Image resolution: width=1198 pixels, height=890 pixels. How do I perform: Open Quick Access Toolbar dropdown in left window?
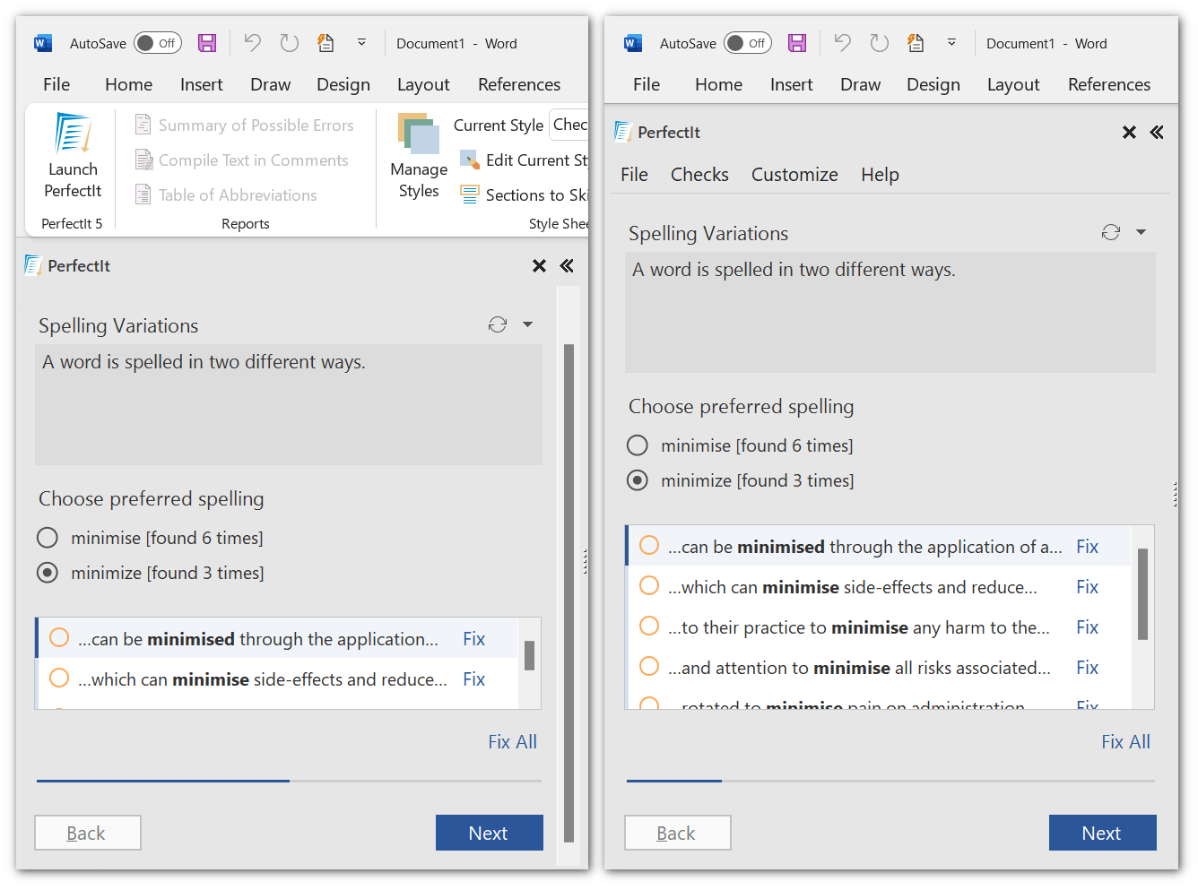(361, 42)
